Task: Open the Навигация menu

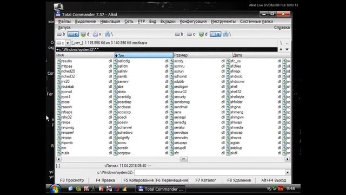Action: pyautogui.click(x=110, y=22)
